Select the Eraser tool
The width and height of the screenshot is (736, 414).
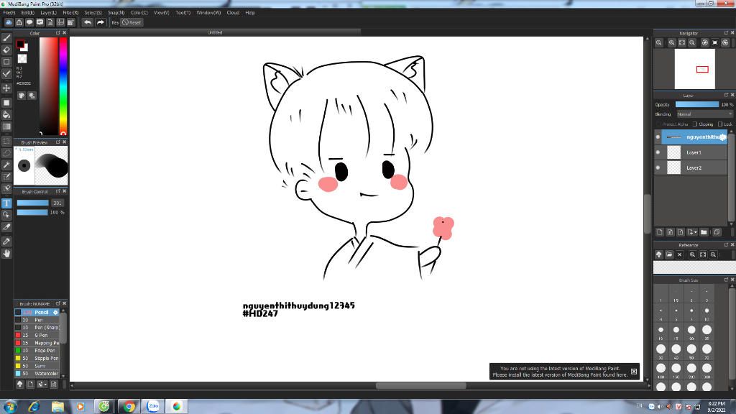pyautogui.click(x=6, y=50)
